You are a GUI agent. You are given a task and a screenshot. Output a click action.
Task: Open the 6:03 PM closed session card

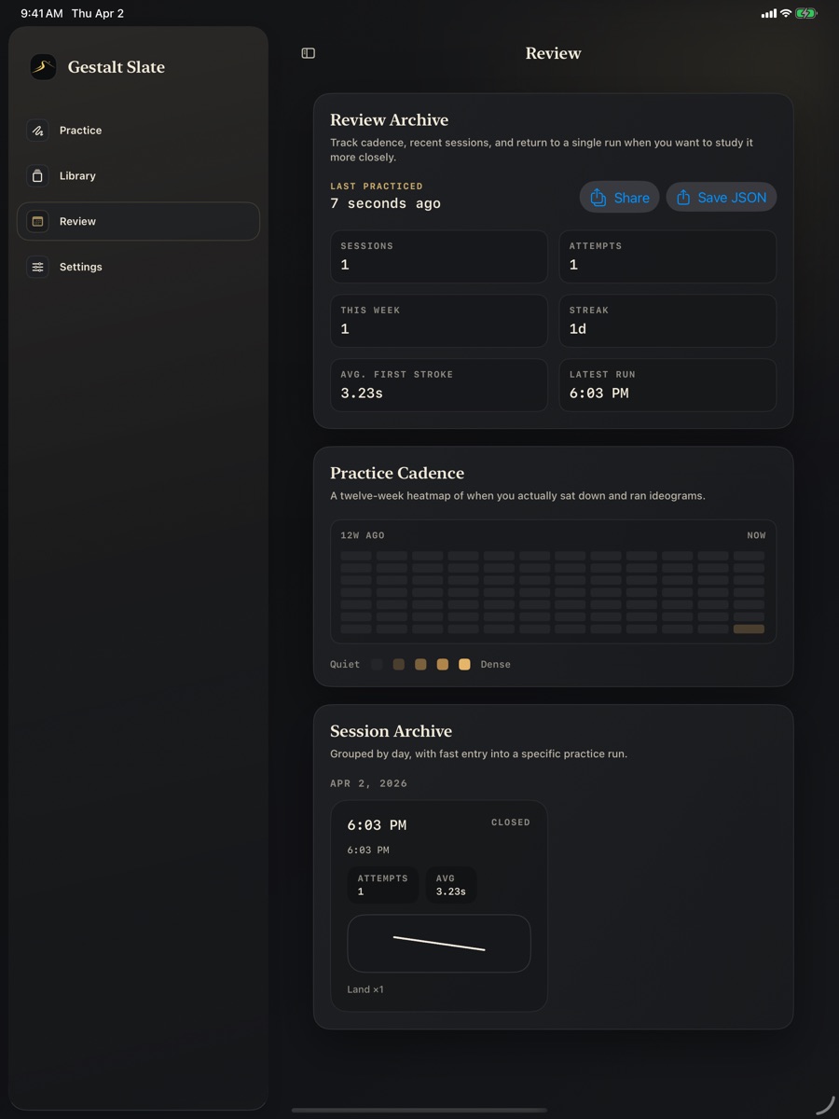(439, 905)
